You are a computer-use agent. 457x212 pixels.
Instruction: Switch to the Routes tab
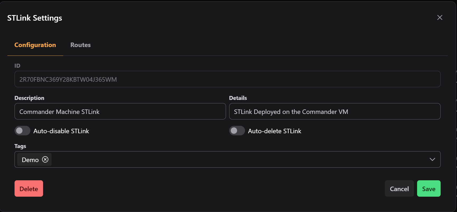coord(80,45)
